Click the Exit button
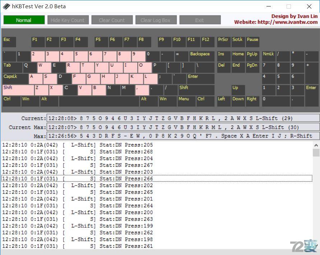 pyautogui.click(x=200, y=20)
